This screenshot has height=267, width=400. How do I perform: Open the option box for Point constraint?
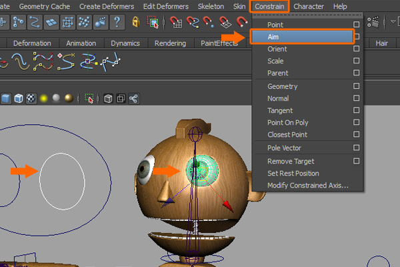coord(357,25)
